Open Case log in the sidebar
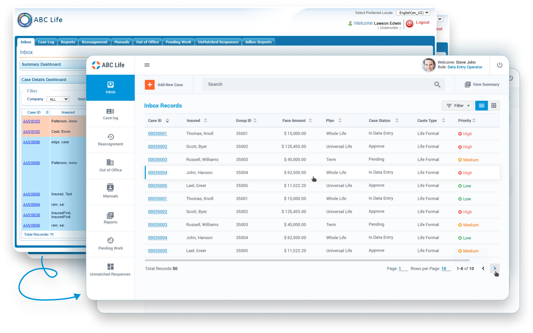 coord(110,114)
